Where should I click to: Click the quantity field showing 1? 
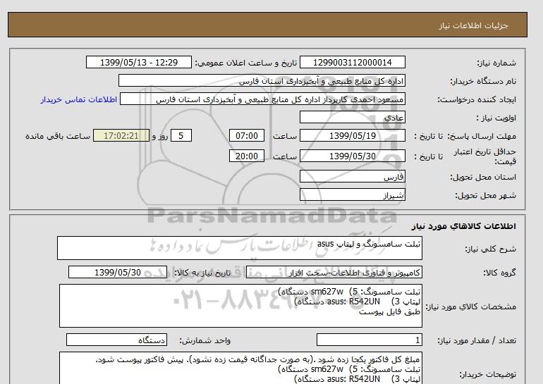370,340
